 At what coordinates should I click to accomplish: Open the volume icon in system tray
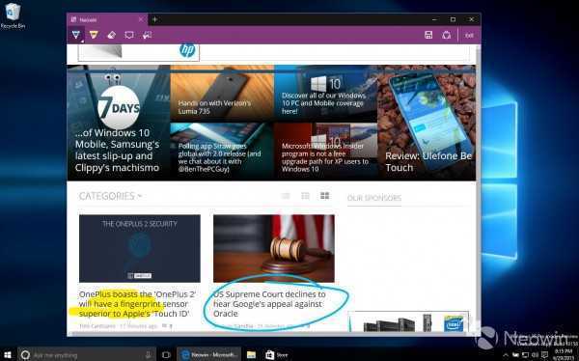(534, 355)
